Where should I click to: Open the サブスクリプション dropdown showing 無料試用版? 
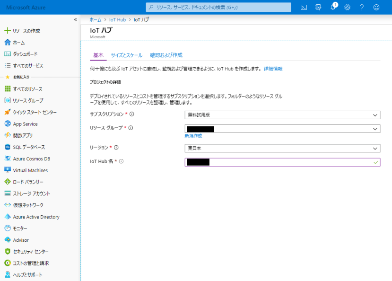coord(282,115)
